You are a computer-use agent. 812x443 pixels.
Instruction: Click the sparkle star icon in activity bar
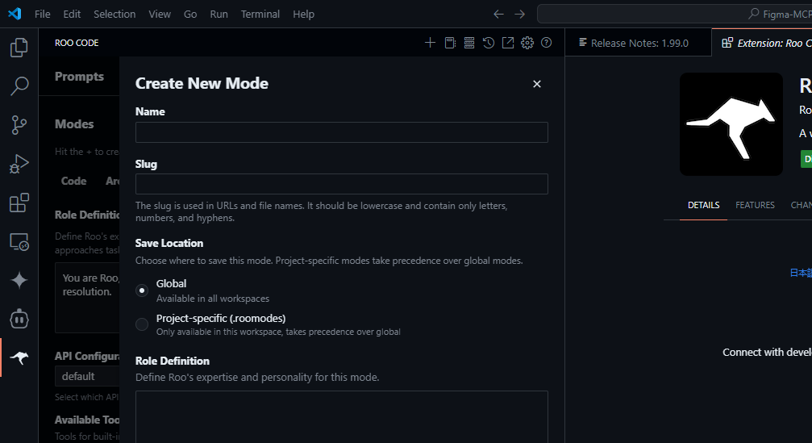click(19, 280)
